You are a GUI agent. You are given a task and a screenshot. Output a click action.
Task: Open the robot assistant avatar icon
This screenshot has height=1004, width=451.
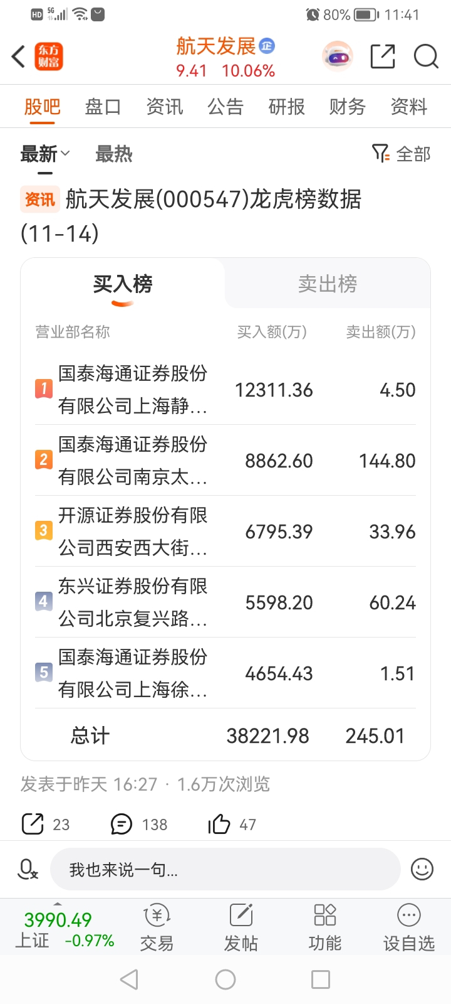pyautogui.click(x=338, y=57)
